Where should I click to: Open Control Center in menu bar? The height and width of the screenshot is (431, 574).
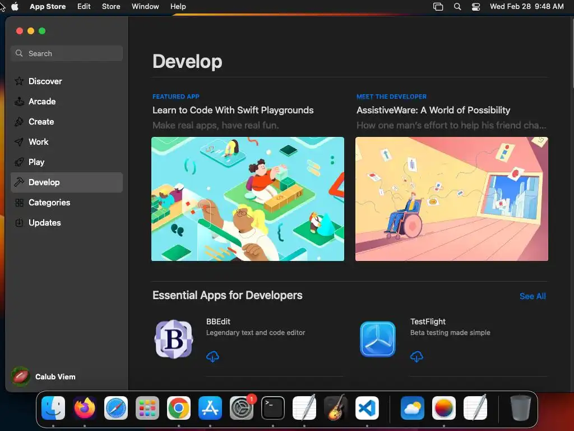coord(476,7)
